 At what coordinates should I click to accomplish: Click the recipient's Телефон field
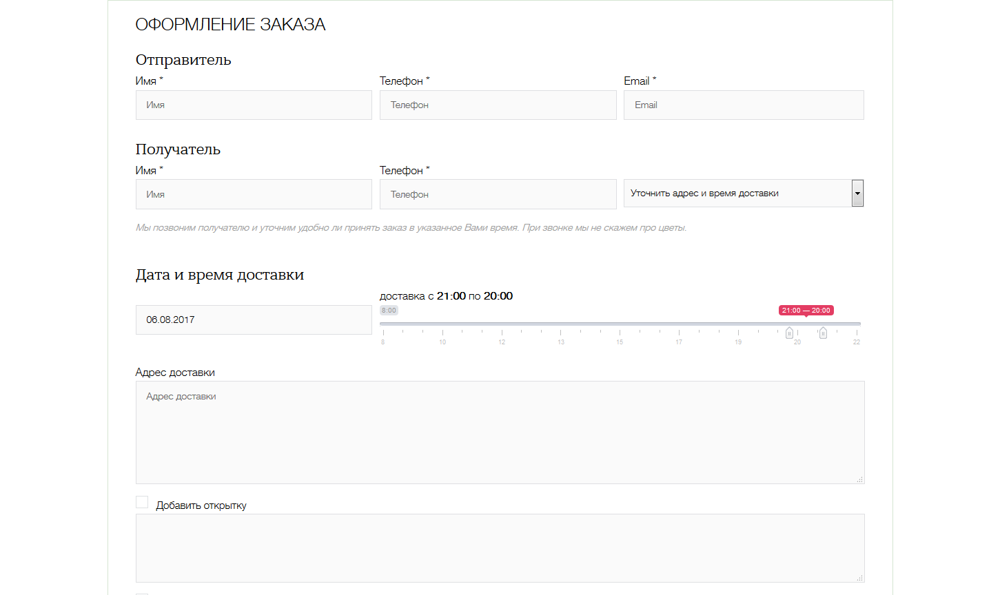(498, 194)
